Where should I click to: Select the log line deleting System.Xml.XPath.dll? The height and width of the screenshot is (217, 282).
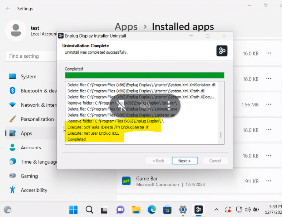pyautogui.click(x=136, y=91)
